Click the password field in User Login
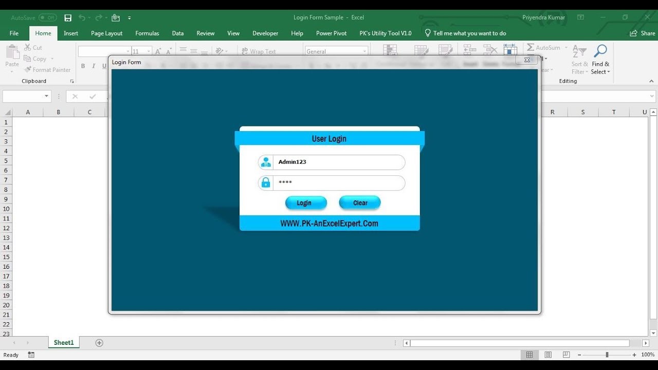 (x=332, y=183)
